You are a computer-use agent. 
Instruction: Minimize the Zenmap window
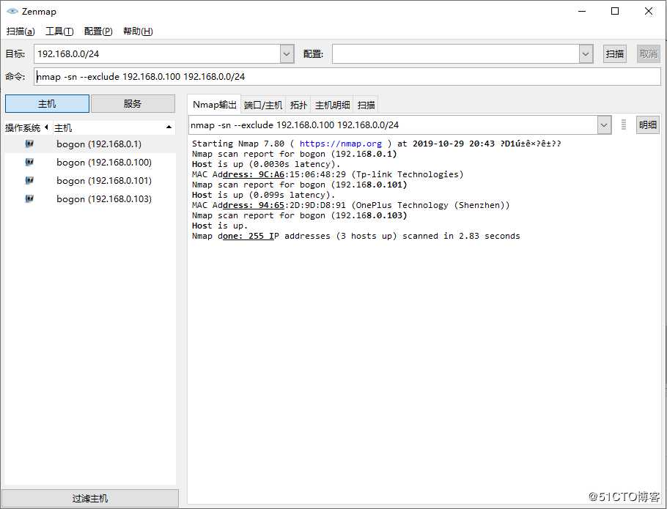tap(582, 11)
